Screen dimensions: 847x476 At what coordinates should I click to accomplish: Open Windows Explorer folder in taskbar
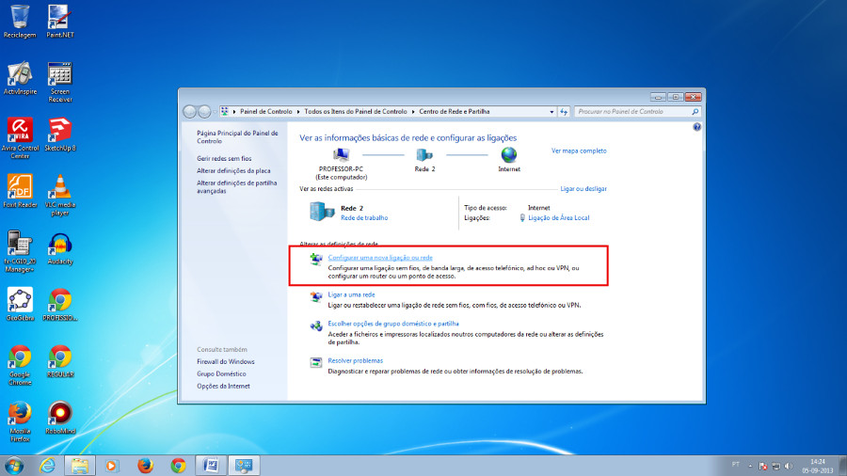pos(80,466)
